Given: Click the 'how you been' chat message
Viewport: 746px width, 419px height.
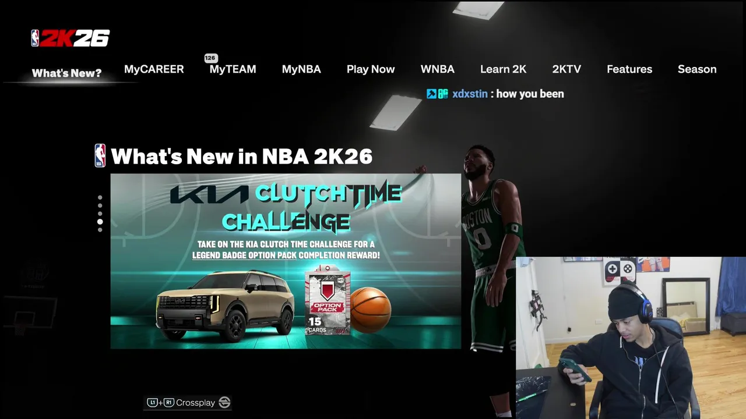Looking at the screenshot, I should [x=530, y=94].
